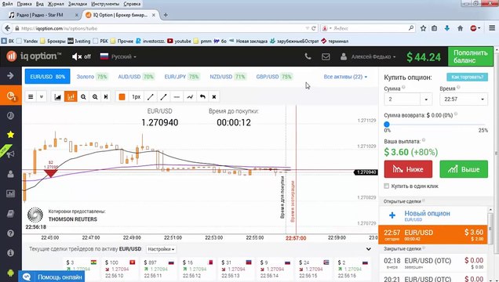This screenshot has height=282, width=499.
Task: Expand the Все активы (22) dropdown
Action: tap(345, 77)
